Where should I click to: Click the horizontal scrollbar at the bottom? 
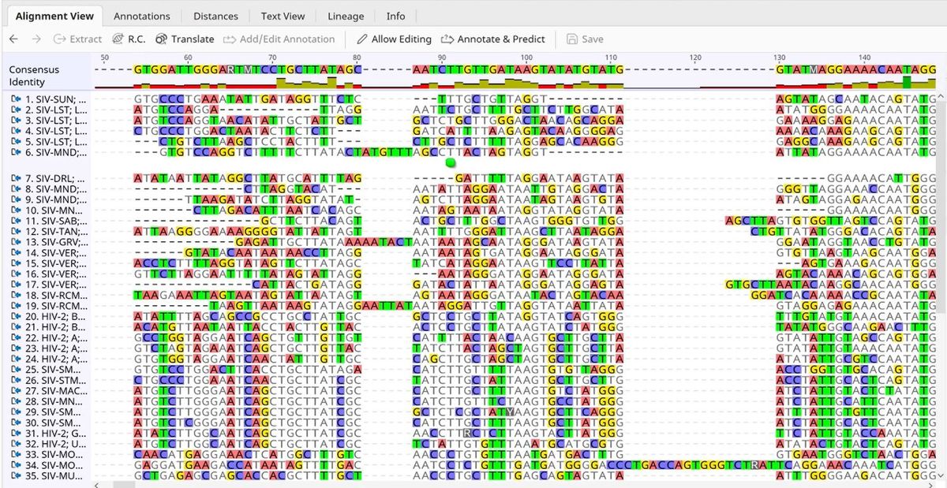[473, 484]
